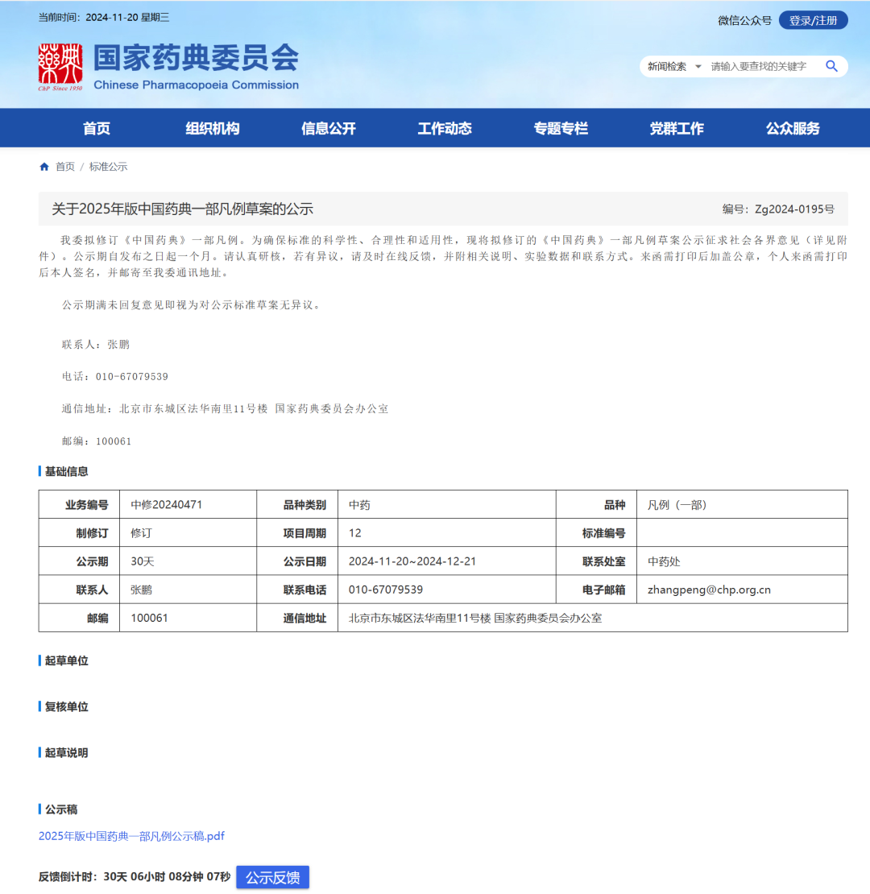Click the 登录/注册 button

(x=812, y=20)
